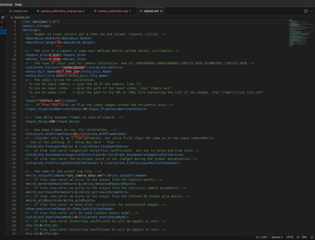Open the Help menu
315x240 pixels.
point(18,4)
